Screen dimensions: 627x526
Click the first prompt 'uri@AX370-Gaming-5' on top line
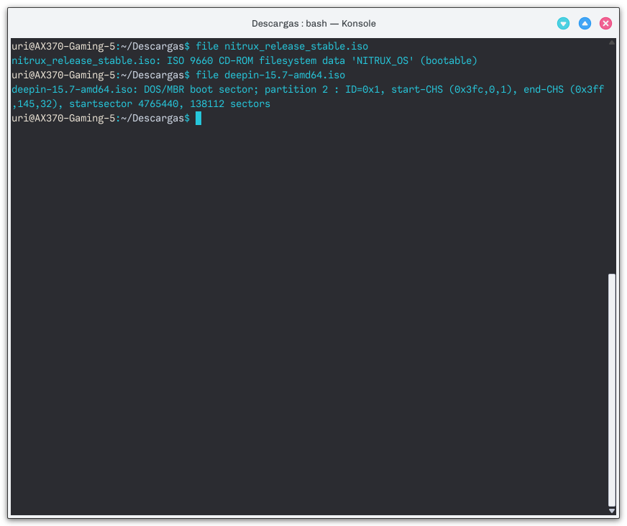(x=63, y=47)
